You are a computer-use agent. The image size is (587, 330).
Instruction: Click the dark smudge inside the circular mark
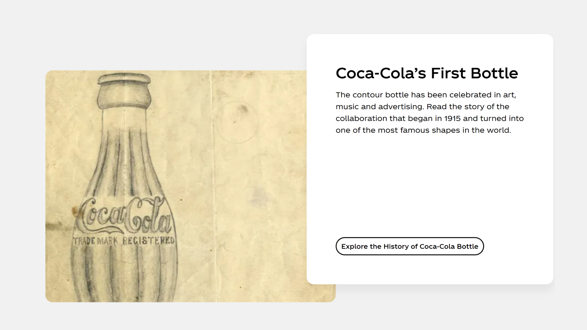click(243, 109)
